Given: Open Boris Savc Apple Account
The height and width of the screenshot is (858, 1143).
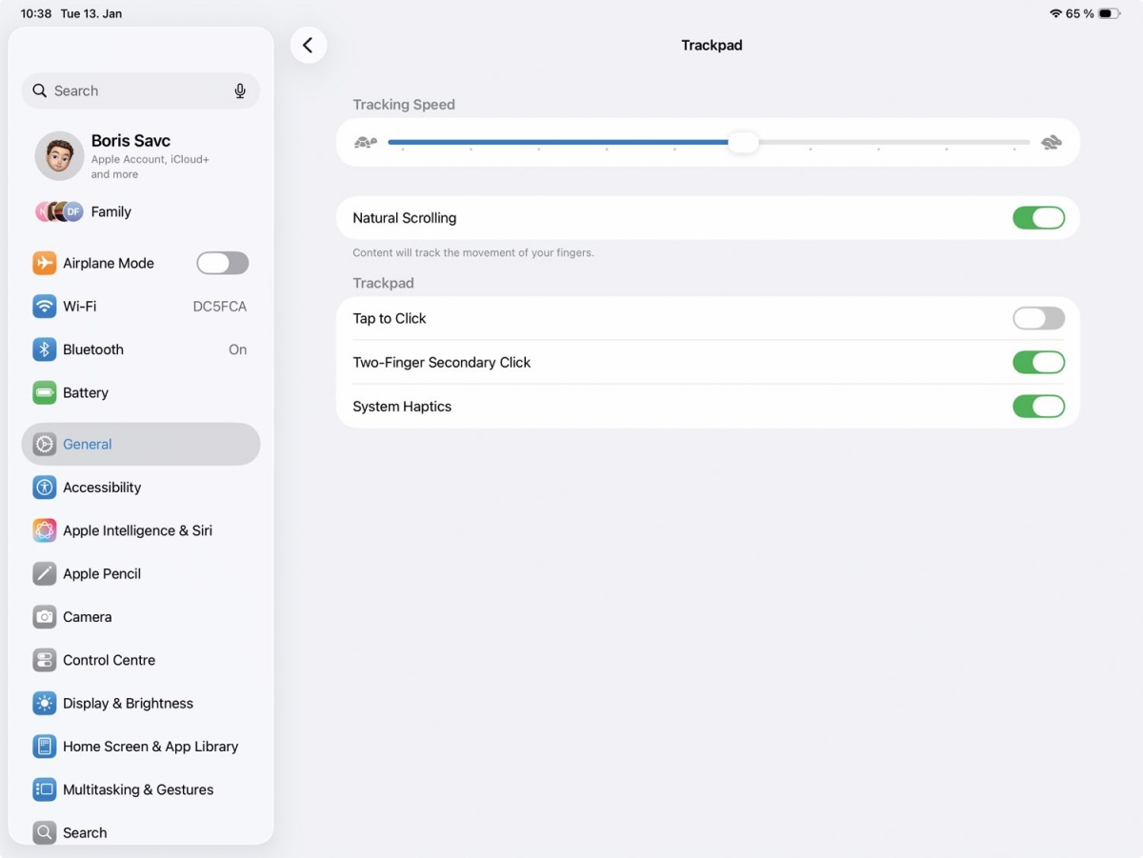Looking at the screenshot, I should [x=141, y=155].
